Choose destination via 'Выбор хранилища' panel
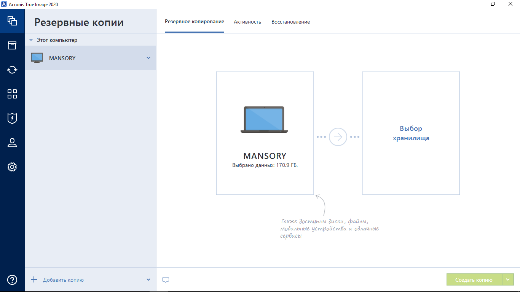520x292 pixels. click(411, 133)
